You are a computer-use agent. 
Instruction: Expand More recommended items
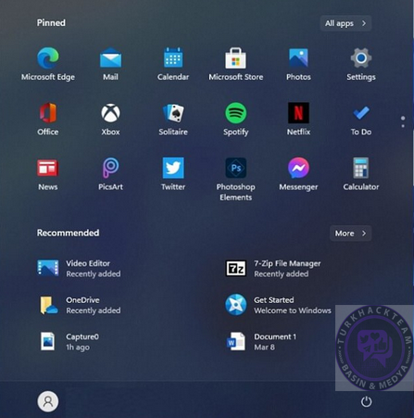[350, 234]
